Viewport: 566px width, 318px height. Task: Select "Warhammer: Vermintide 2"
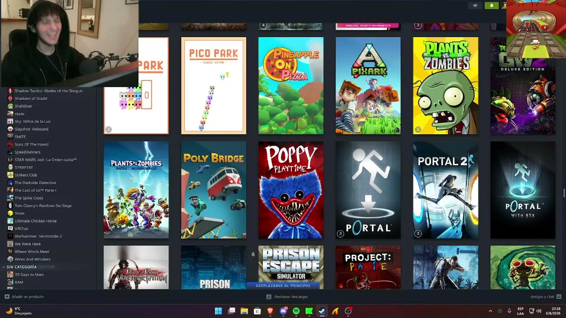point(38,236)
